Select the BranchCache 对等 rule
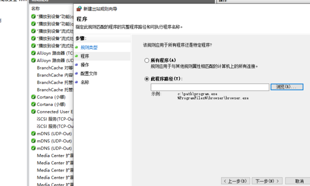 click(55, 68)
